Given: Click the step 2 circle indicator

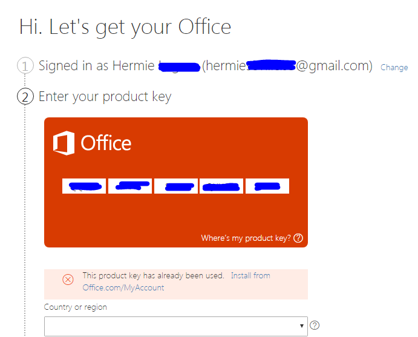Looking at the screenshot, I should (25, 97).
